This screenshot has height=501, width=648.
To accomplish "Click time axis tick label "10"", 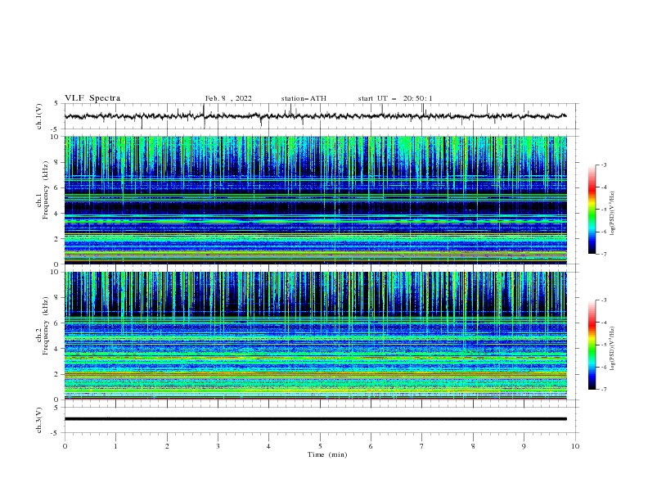I will coord(575,446).
